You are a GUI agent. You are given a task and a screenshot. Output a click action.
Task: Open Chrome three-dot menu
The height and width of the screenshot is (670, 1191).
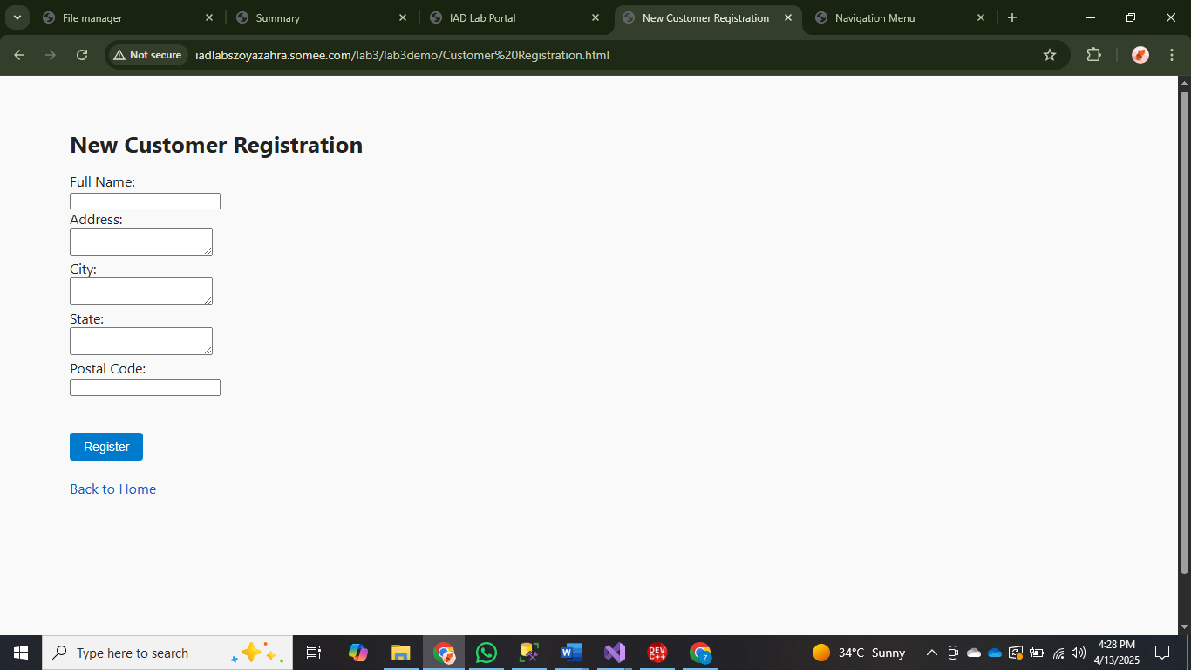pos(1171,55)
